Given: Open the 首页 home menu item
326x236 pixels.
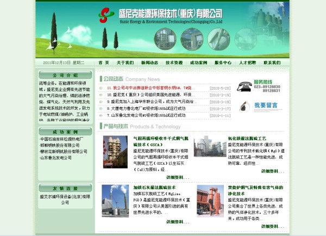Looking at the screenshot, I should point(104,63).
